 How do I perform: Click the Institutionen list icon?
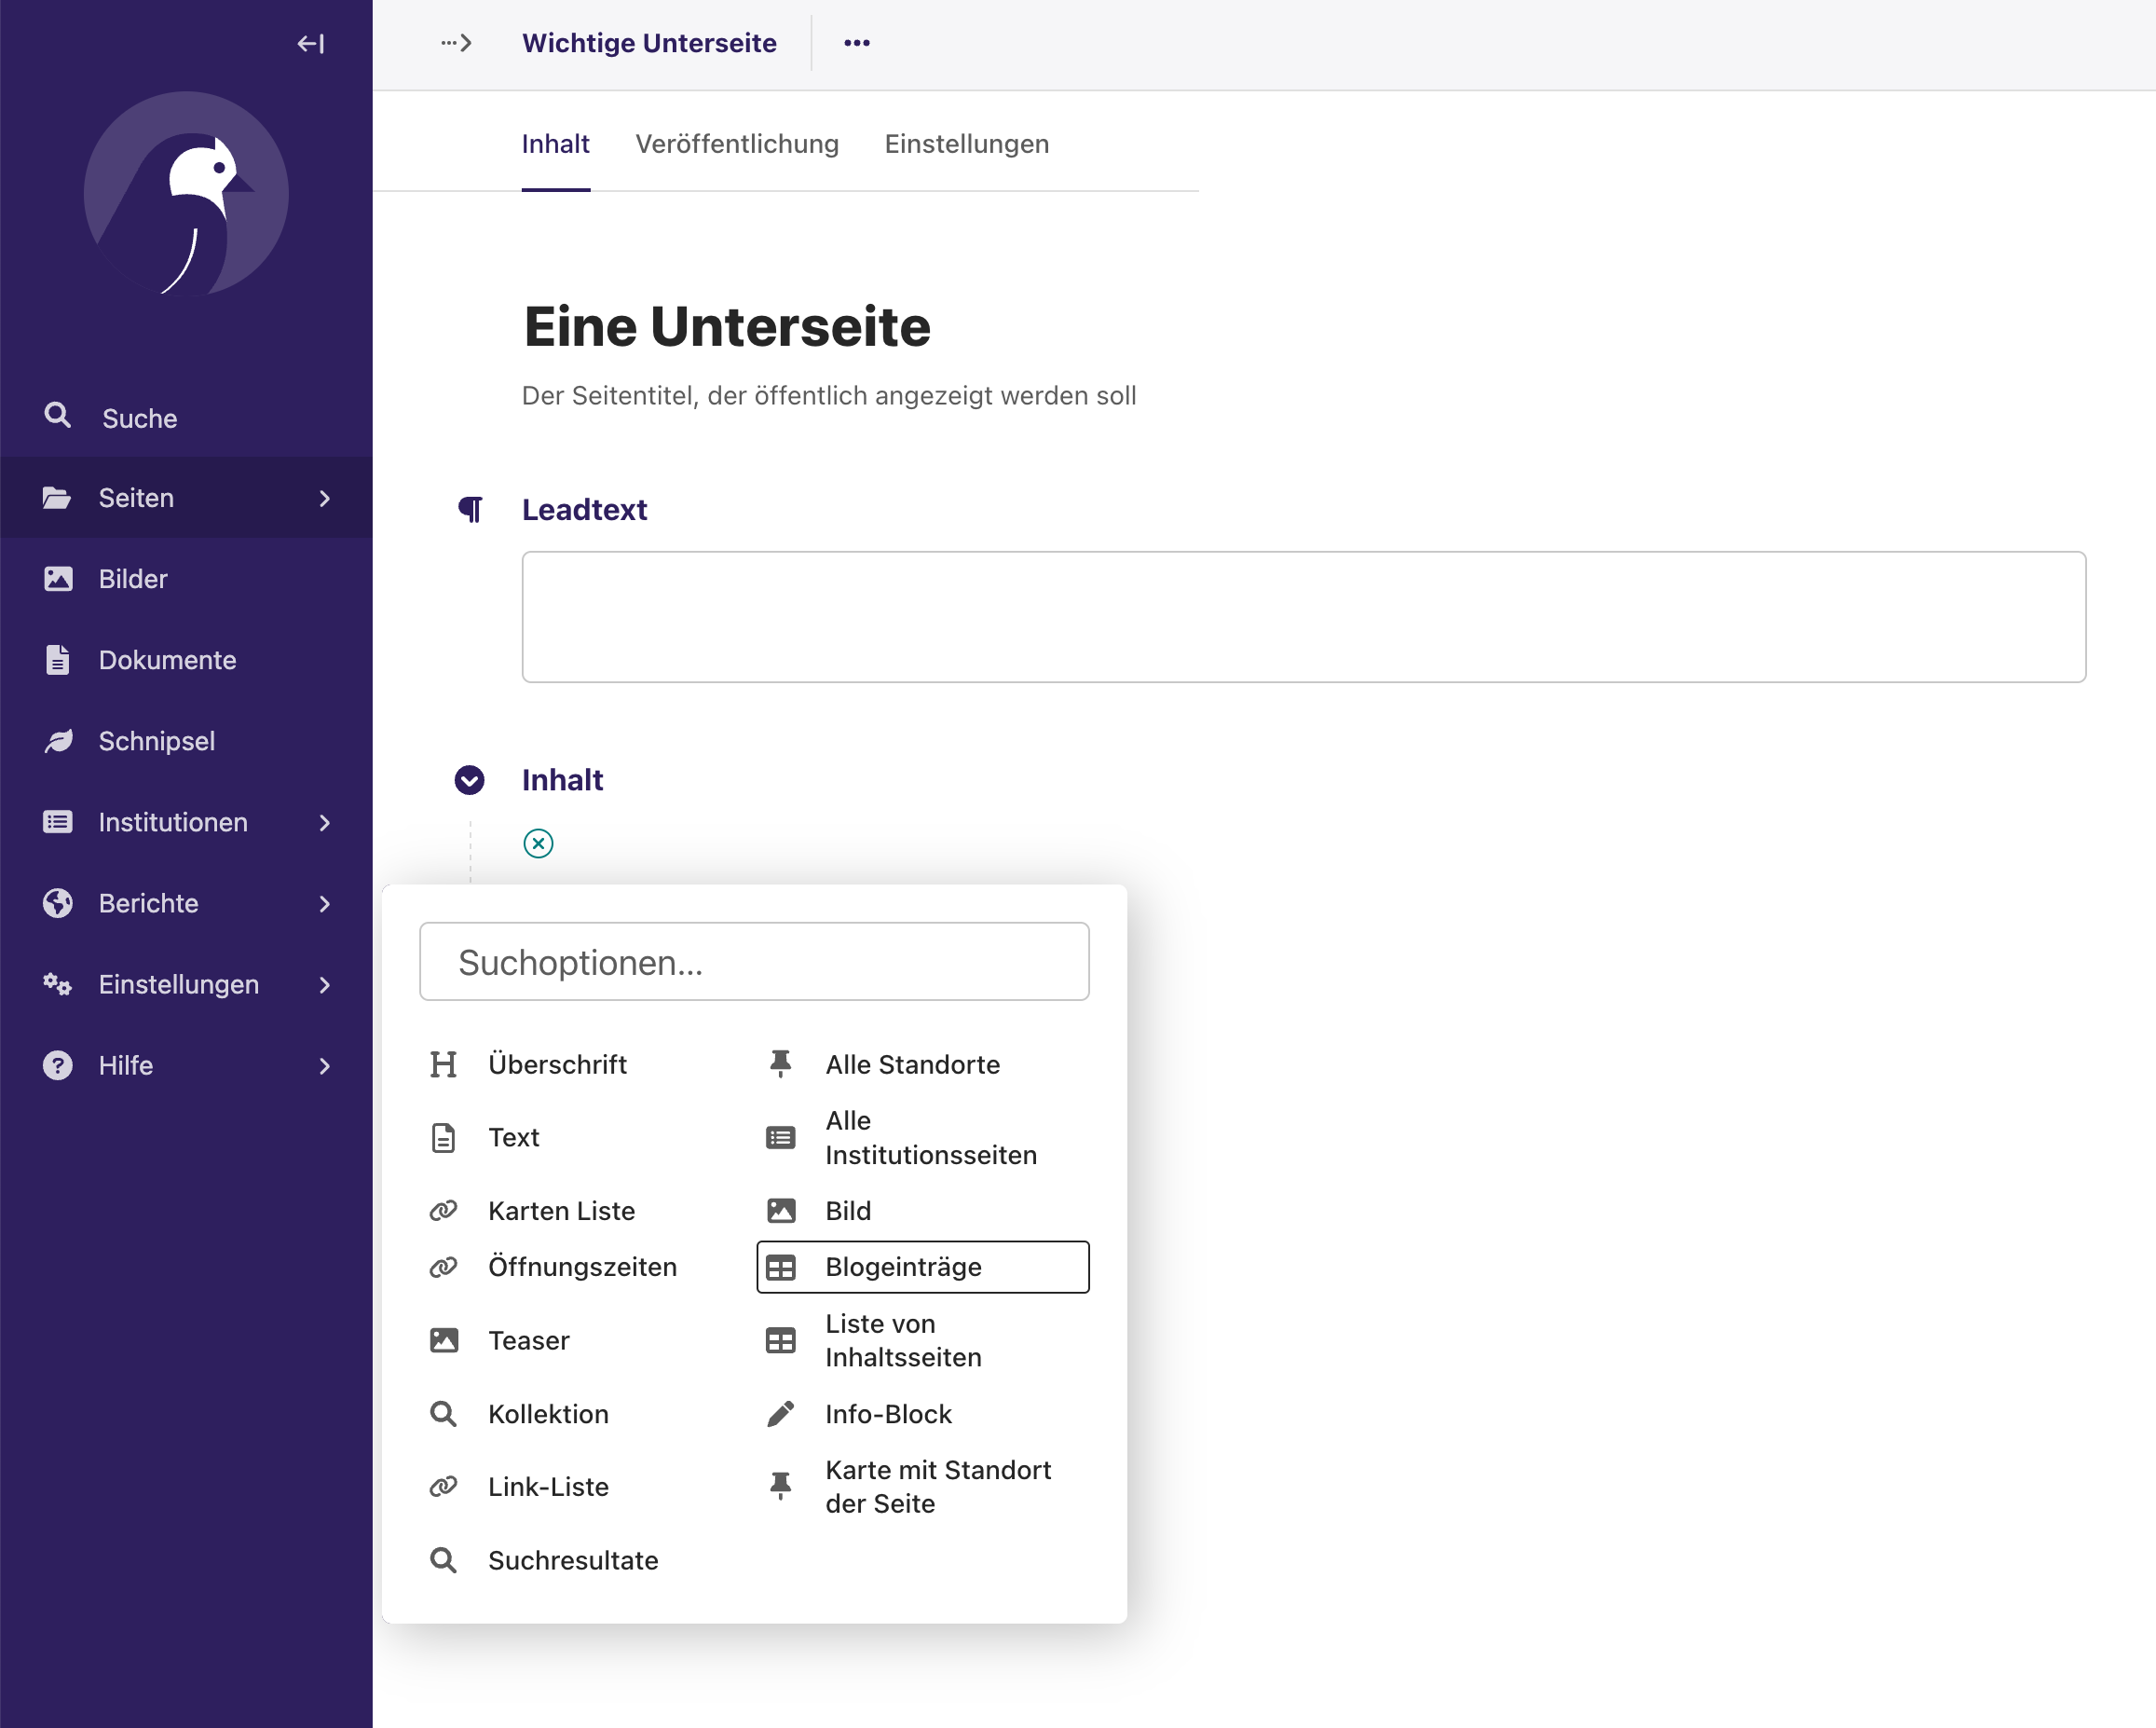[x=58, y=821]
